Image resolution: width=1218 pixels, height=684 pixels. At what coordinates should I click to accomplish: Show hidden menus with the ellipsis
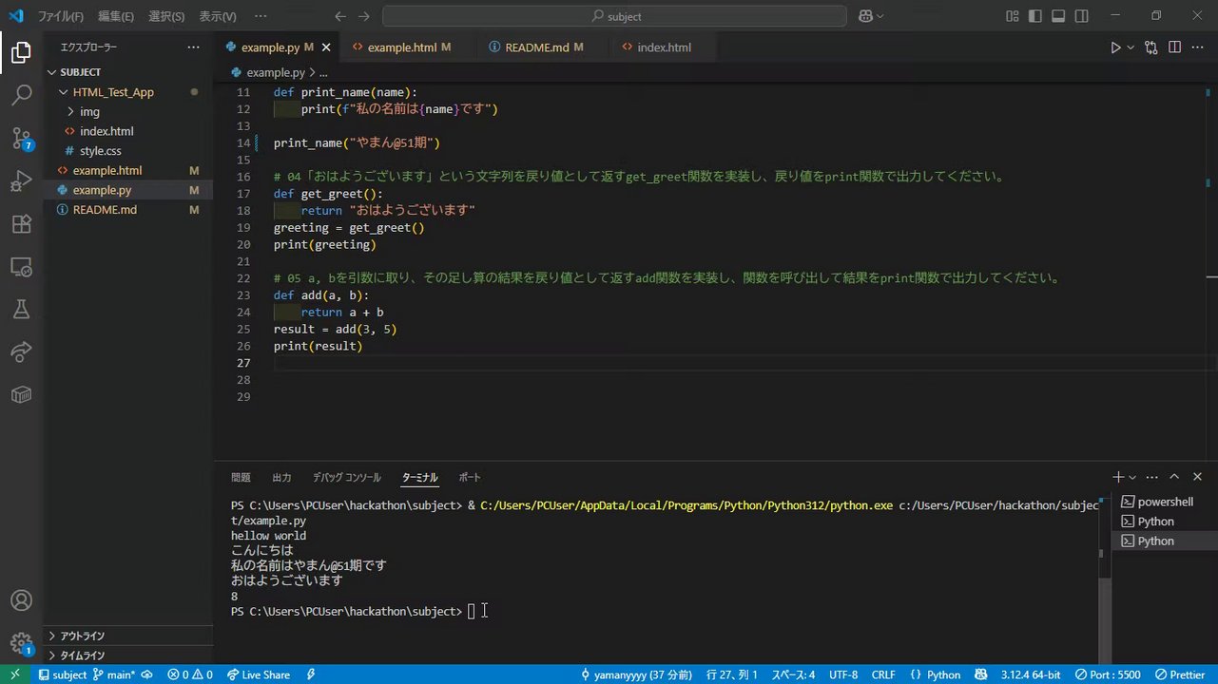coord(261,16)
